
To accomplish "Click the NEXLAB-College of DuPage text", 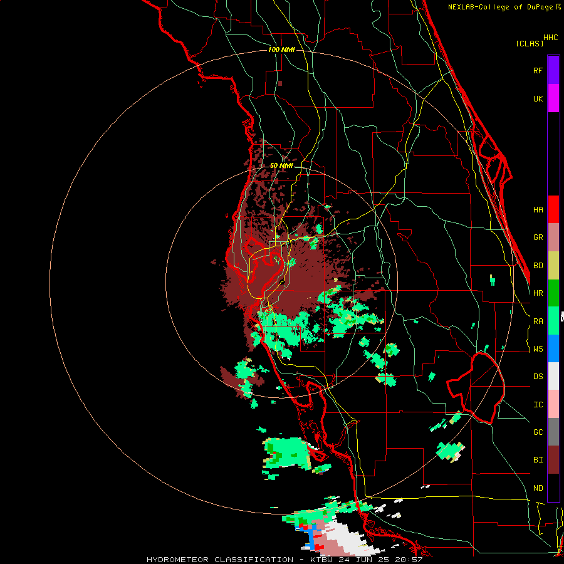I will tap(501, 7).
